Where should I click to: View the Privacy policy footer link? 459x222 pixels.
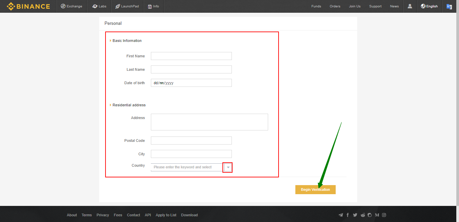pyautogui.click(x=103, y=215)
